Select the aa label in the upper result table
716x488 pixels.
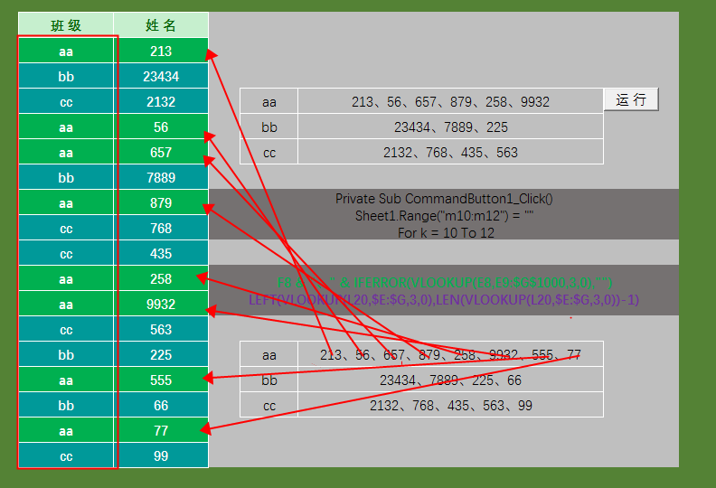(x=269, y=101)
